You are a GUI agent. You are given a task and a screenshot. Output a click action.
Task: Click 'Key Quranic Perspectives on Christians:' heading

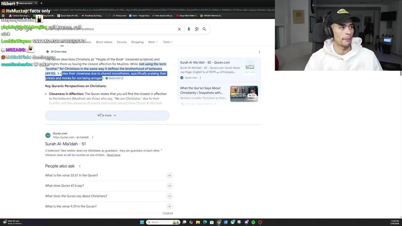click(76, 86)
